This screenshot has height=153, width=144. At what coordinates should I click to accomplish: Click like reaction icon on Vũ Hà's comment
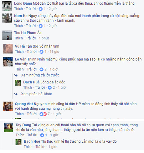click(x=41, y=52)
